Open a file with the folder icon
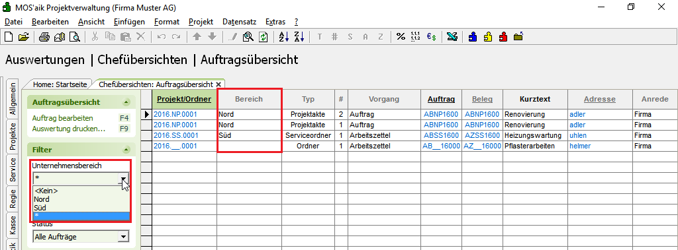 [x=23, y=37]
